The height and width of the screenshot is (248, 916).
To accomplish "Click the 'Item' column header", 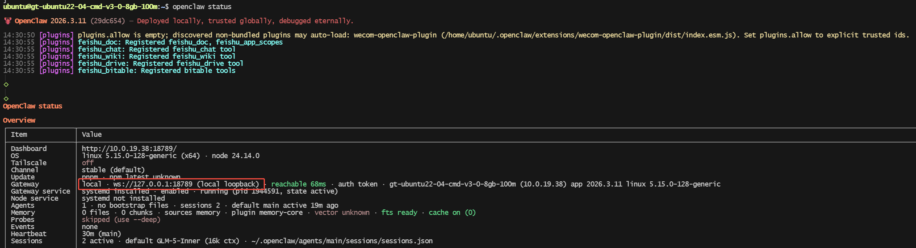I will tap(19, 134).
